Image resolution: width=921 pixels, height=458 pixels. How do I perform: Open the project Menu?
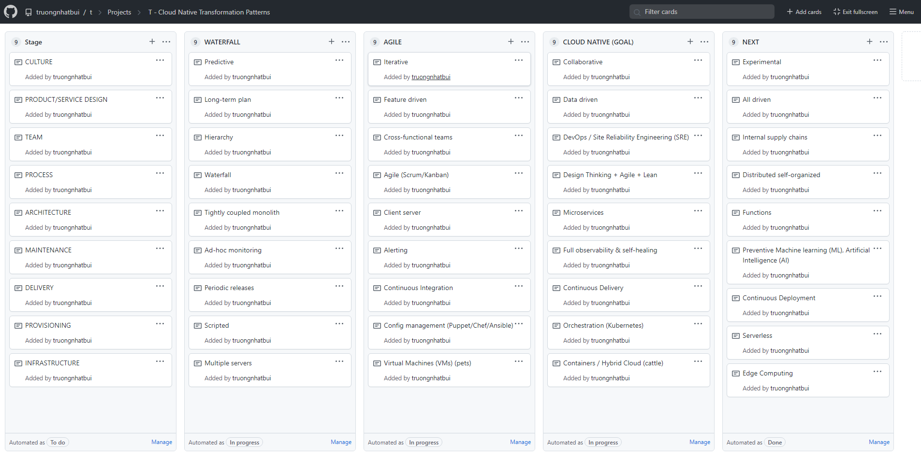pos(902,12)
